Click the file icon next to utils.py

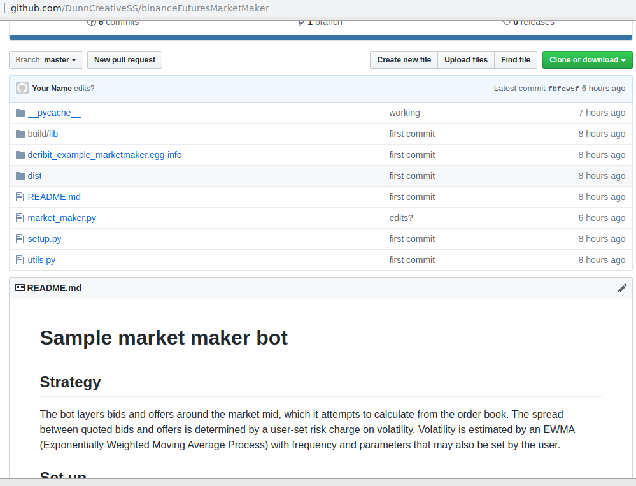click(20, 260)
